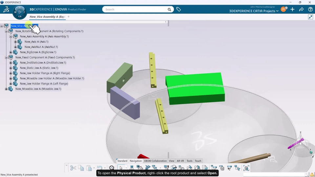Click the 3DS logo in top-left

click(6, 9)
